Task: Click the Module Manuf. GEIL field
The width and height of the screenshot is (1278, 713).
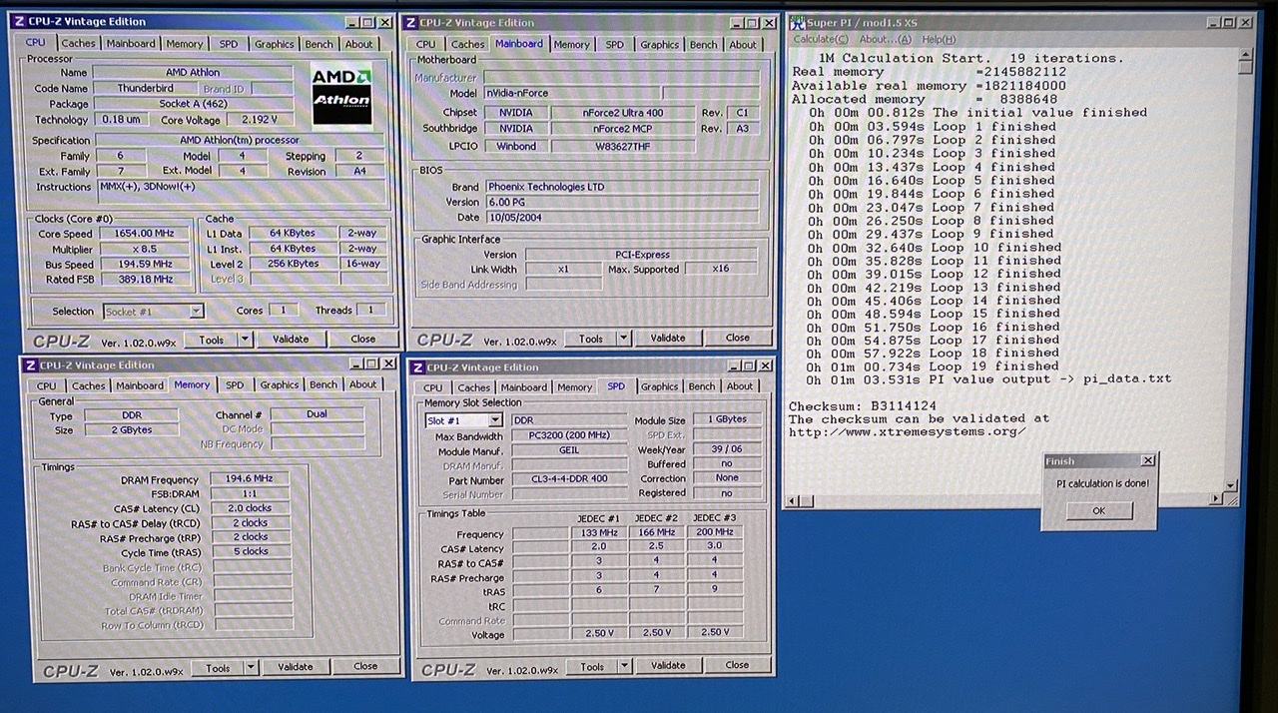Action: click(x=569, y=450)
